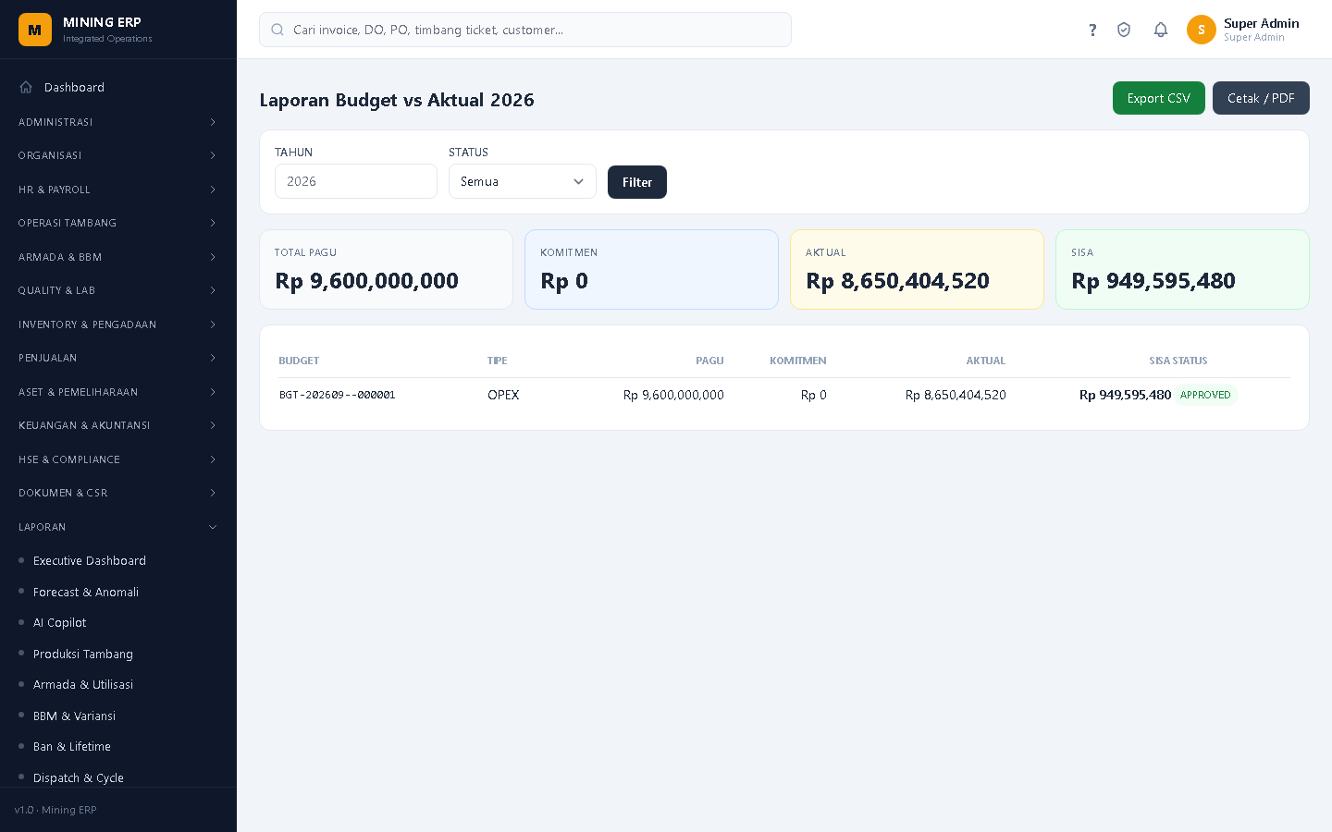The width and height of the screenshot is (1332, 832).
Task: Open the shield security icon
Action: point(1124,30)
